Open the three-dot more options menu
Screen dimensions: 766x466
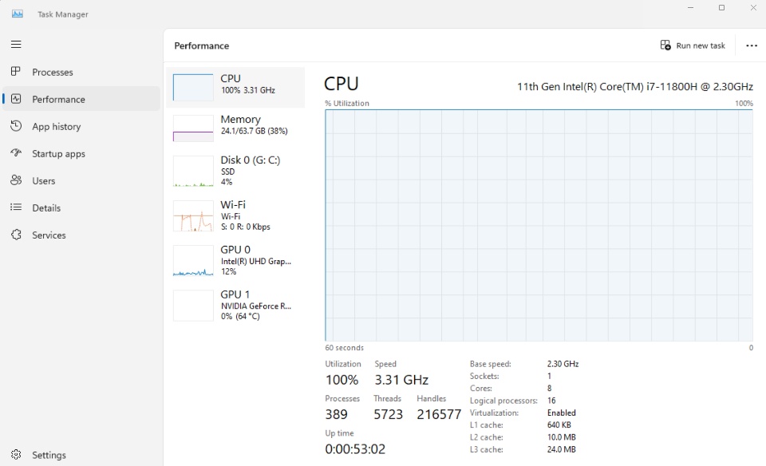(751, 45)
